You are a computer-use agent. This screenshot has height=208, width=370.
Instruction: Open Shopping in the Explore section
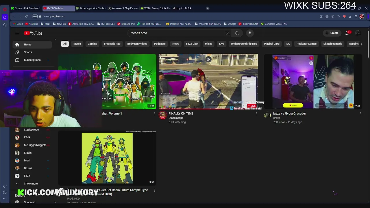[32, 202]
